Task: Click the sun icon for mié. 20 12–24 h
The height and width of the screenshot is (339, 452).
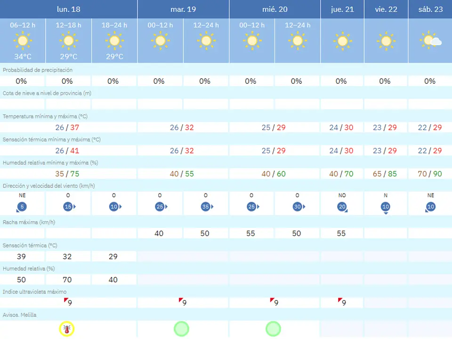Action: click(298, 40)
